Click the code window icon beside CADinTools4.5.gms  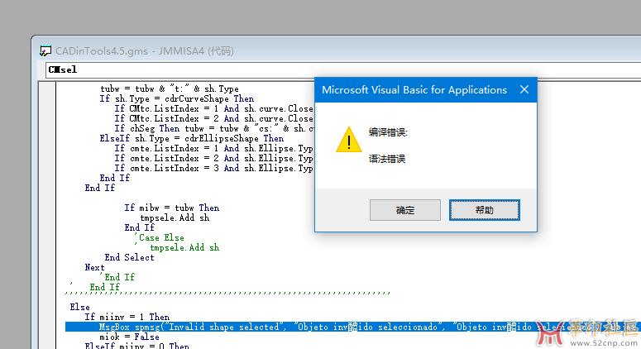coord(45,51)
